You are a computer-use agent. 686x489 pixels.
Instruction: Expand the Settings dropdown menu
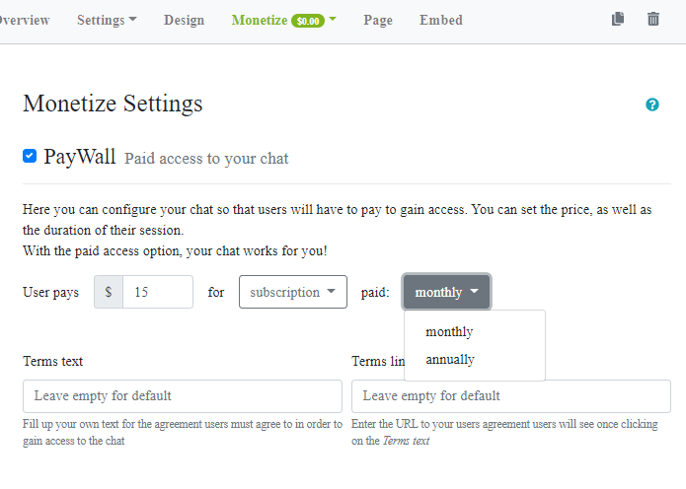point(107,20)
